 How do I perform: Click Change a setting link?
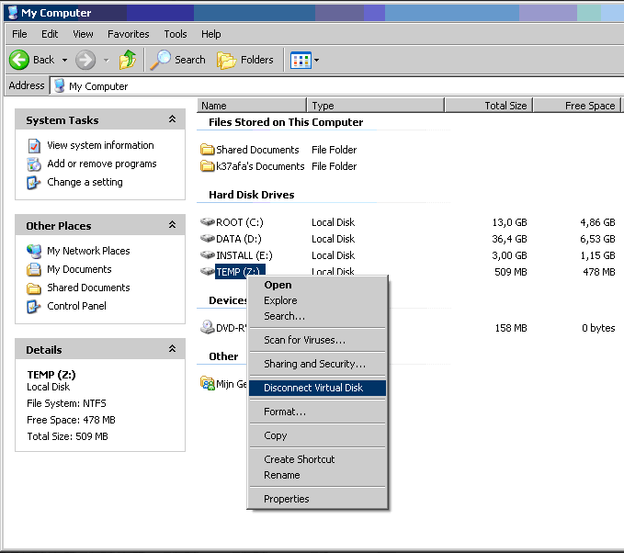tap(85, 182)
